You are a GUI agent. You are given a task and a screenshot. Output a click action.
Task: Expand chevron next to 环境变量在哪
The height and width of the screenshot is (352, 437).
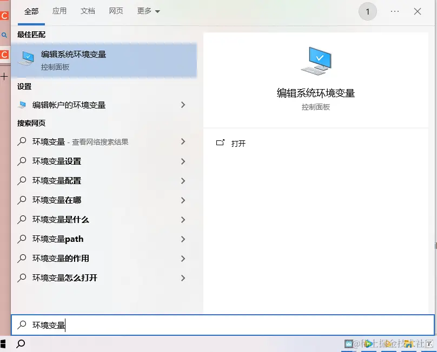coord(183,200)
